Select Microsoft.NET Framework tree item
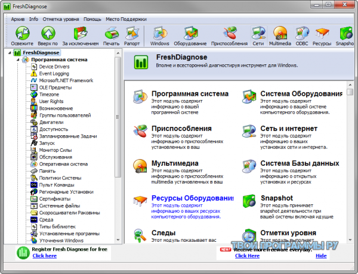The height and width of the screenshot is (274, 358). coord(66,80)
